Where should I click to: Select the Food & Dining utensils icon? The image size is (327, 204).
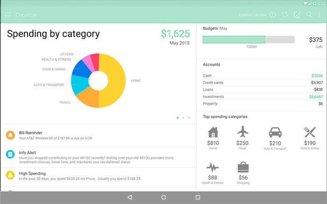[310, 132]
